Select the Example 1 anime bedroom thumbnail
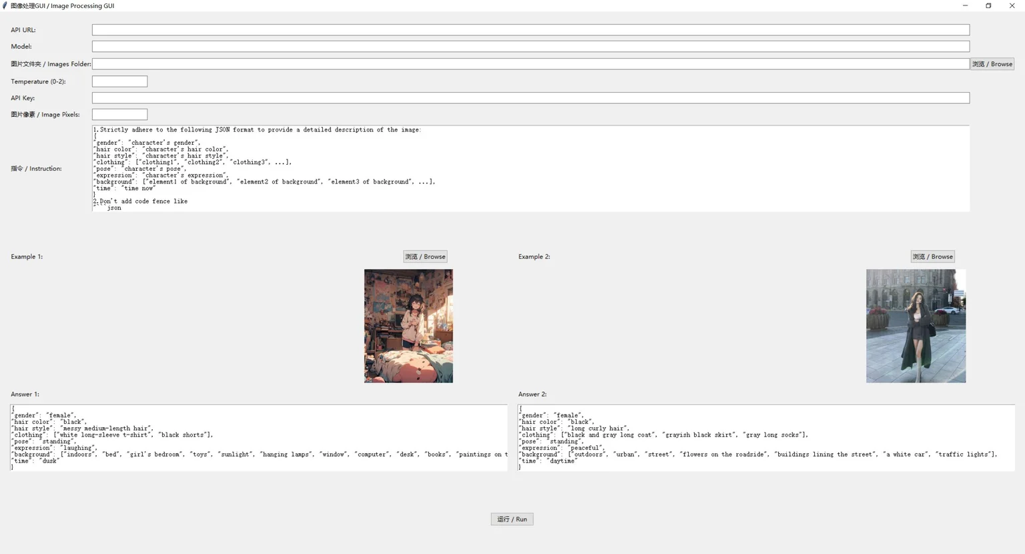Screen dimensions: 1025x554 pyautogui.click(x=408, y=326)
